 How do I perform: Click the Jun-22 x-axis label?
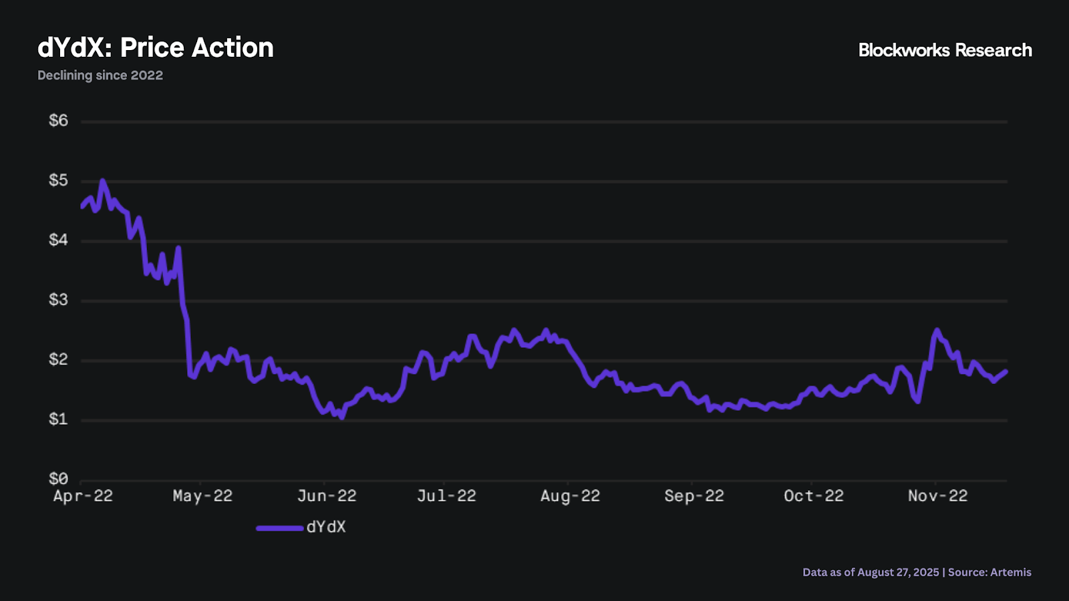click(327, 496)
